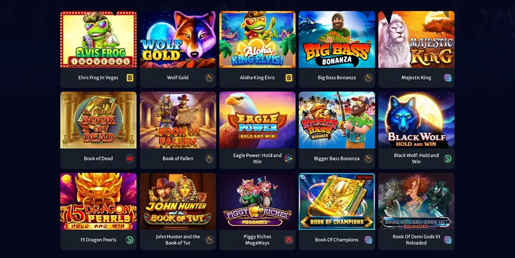The height and width of the screenshot is (258, 515).
Task: Click the red tiger icon beside Piggy Riches MegaWays
Action: coord(289,240)
